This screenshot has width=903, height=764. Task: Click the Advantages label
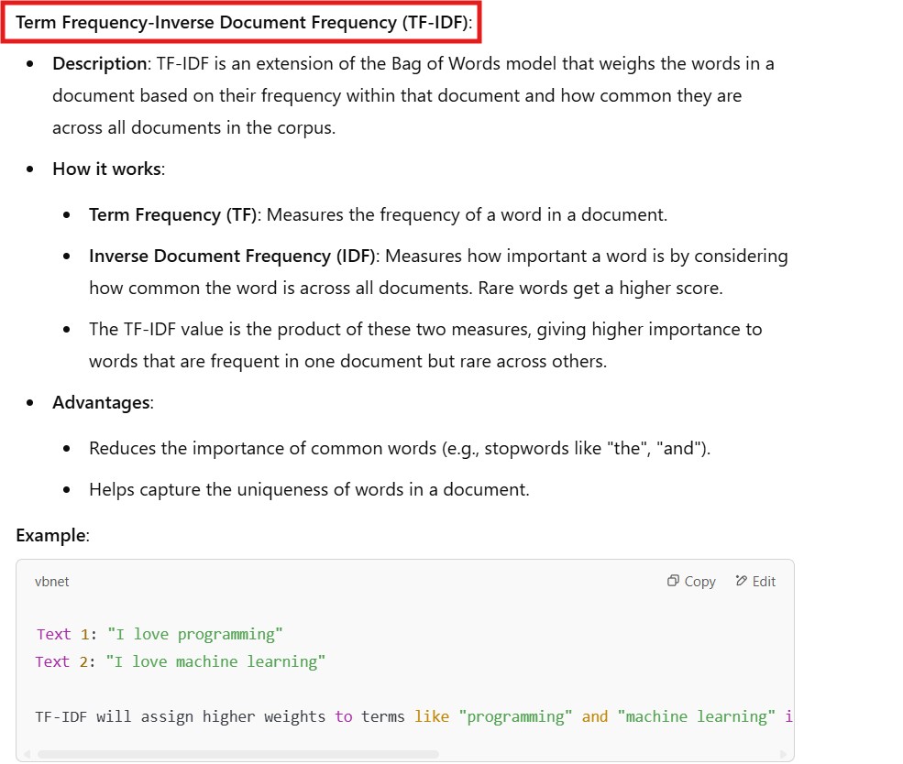tap(101, 403)
